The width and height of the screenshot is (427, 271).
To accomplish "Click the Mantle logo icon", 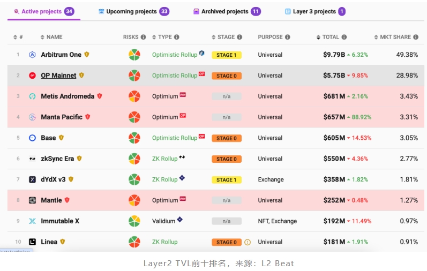I will [x=32, y=200].
